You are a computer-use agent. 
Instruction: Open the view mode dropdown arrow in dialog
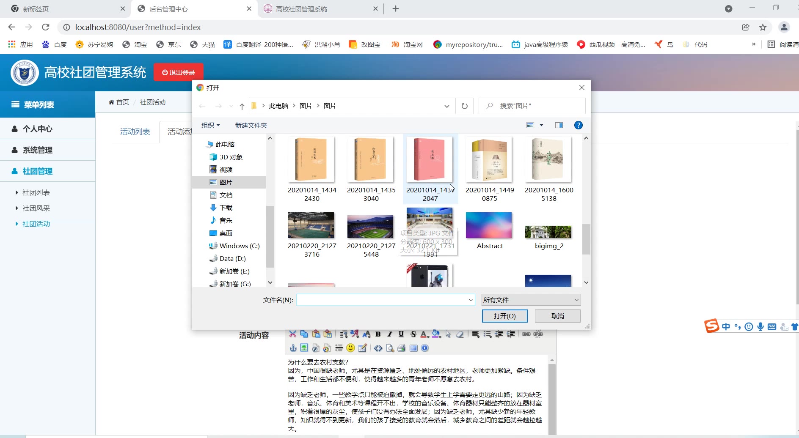[x=541, y=125]
